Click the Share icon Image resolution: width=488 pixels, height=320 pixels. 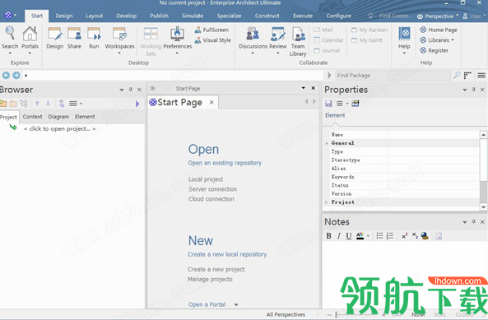point(74,38)
